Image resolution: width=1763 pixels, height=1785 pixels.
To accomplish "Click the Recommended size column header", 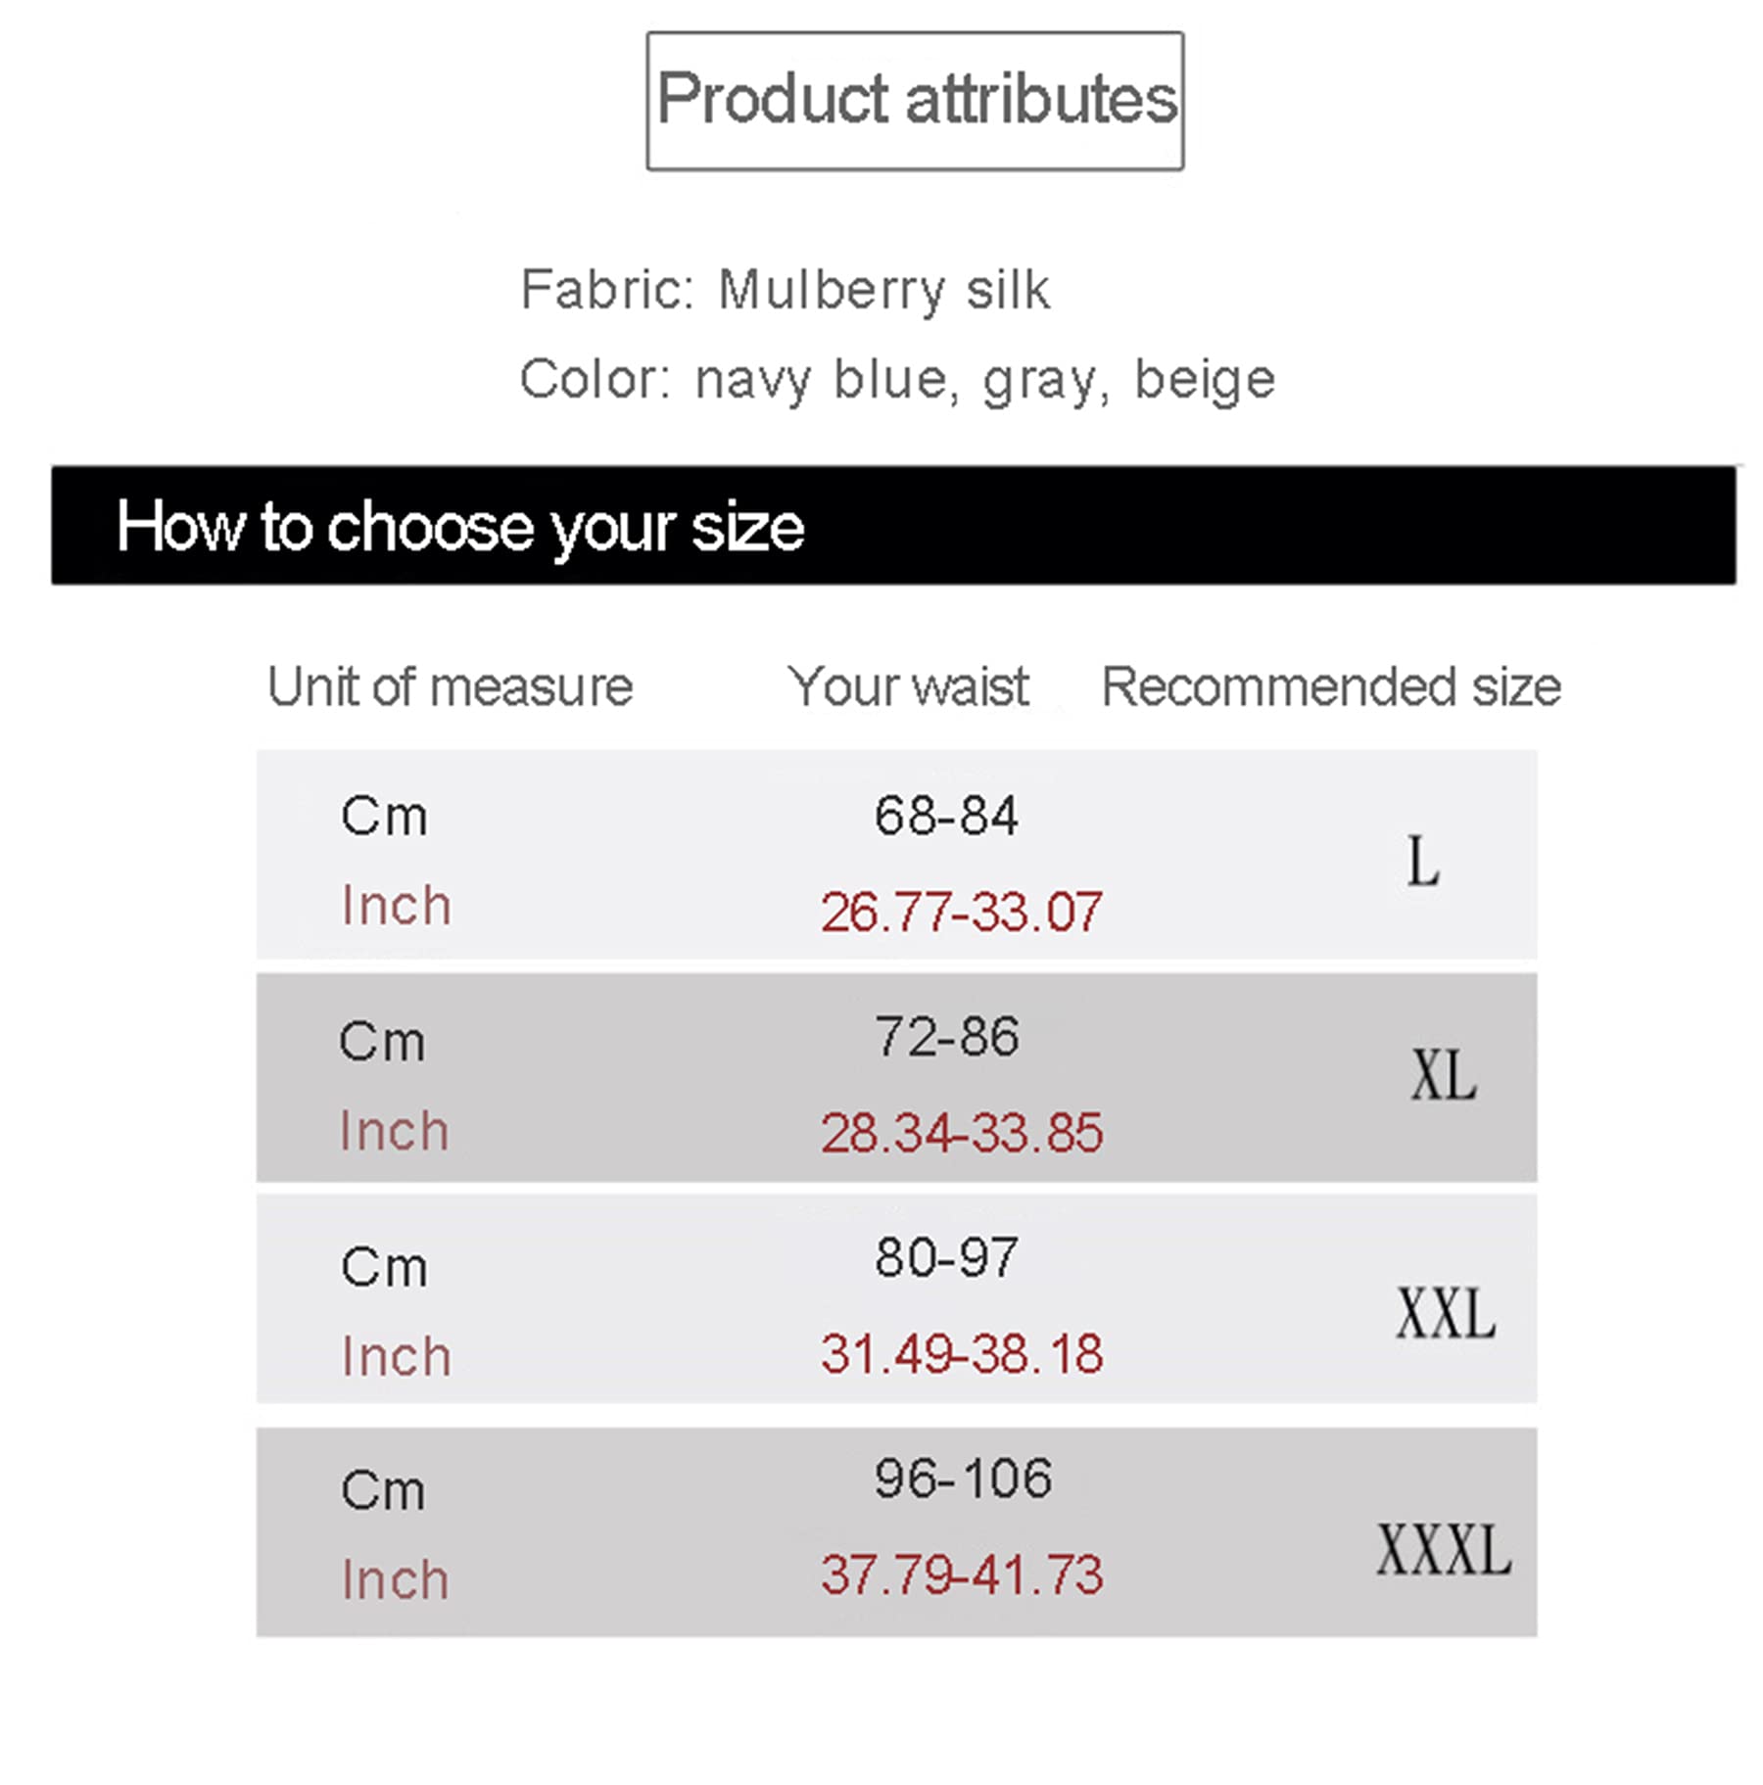I will 1331,686.
